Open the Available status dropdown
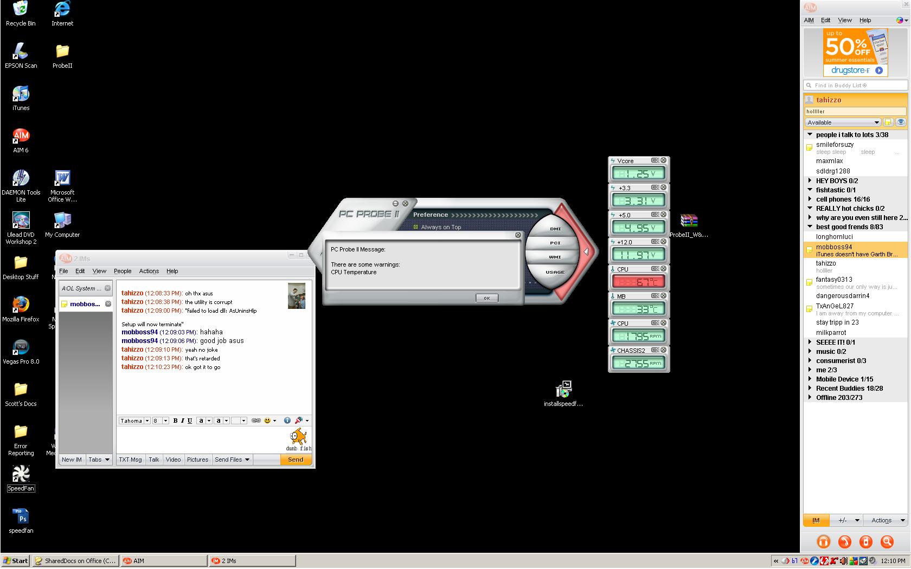This screenshot has height=569, width=911. (x=843, y=122)
